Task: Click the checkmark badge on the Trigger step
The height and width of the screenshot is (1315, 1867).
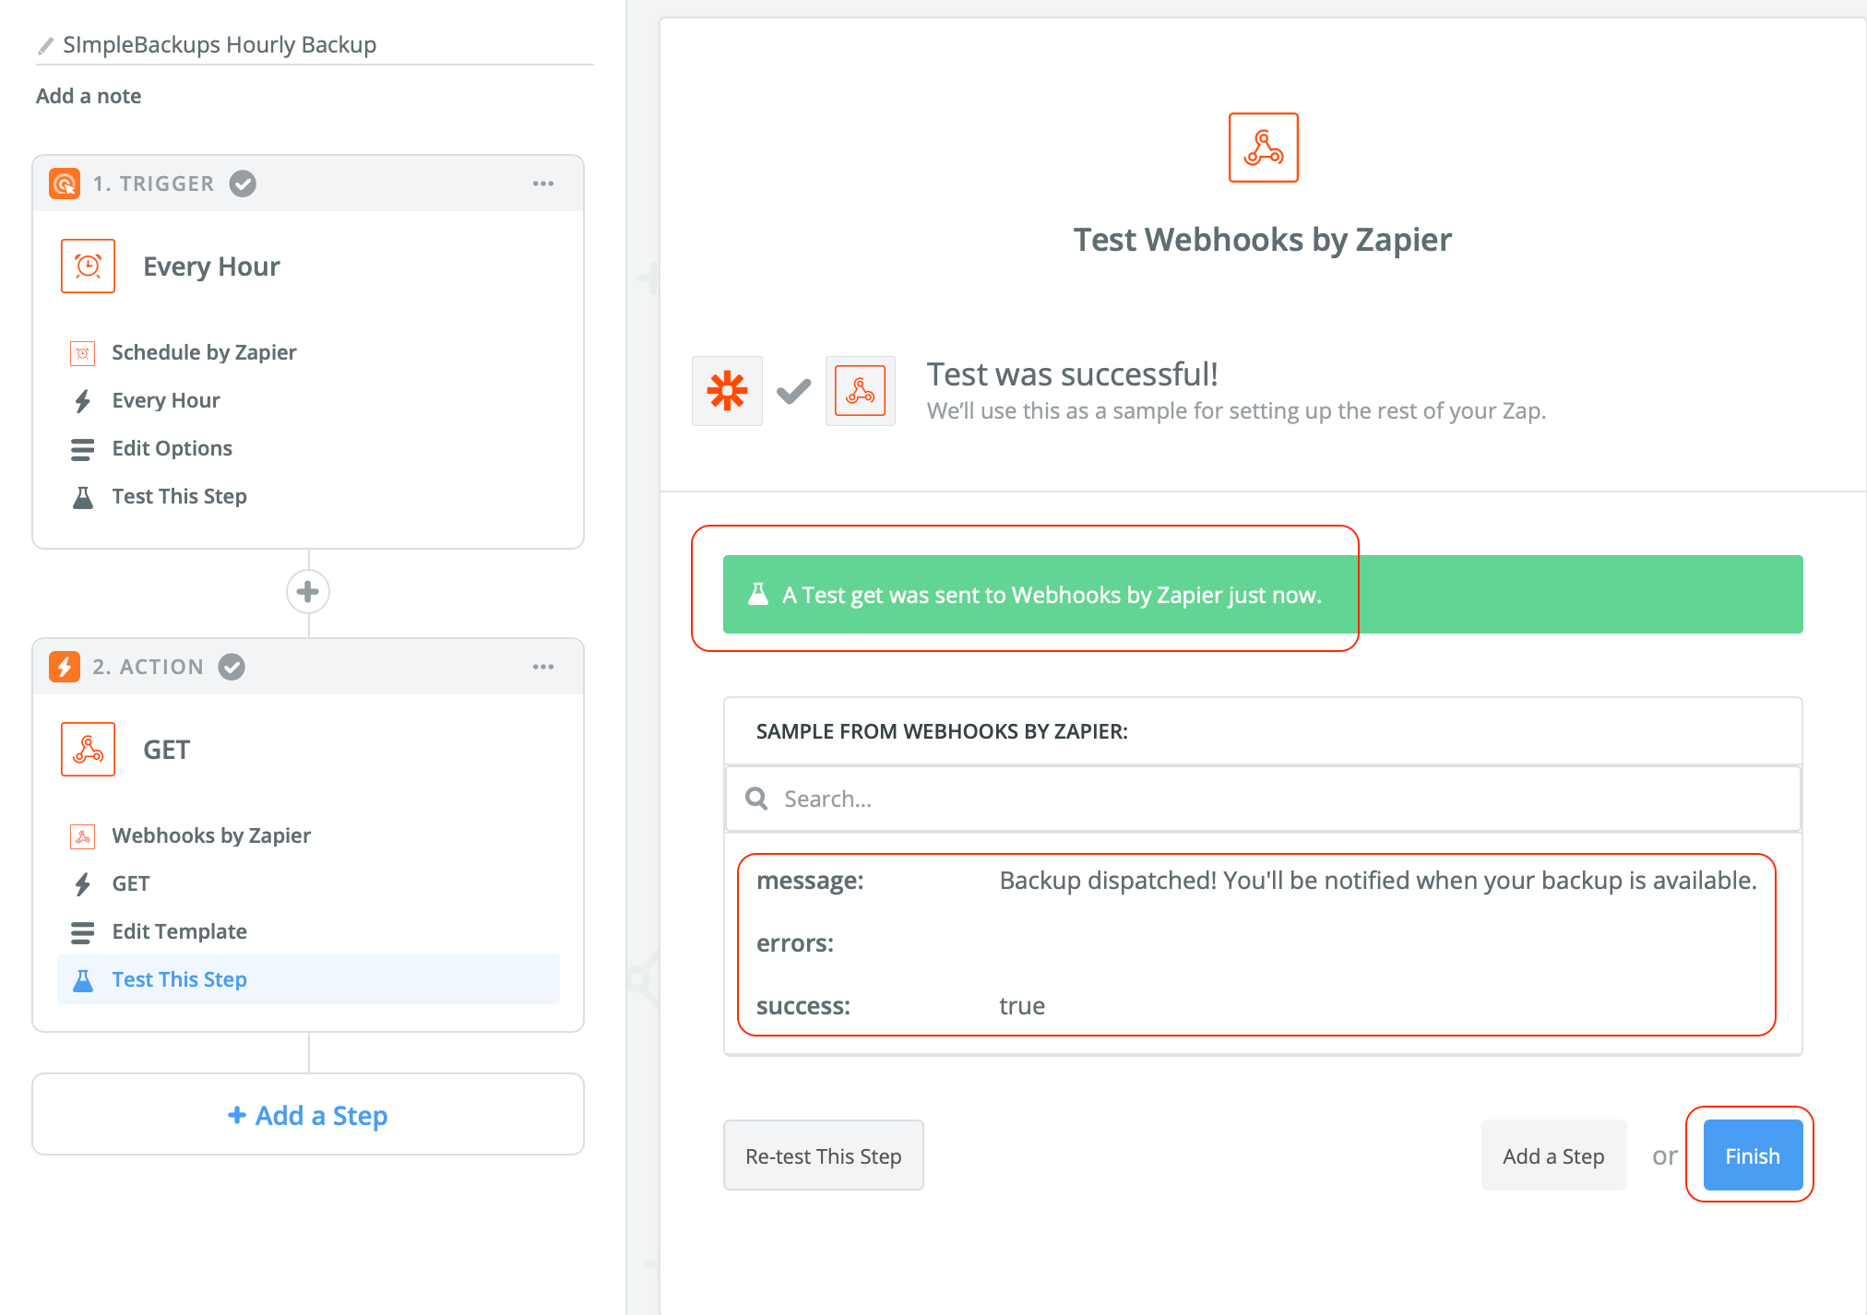Action: pyautogui.click(x=242, y=183)
